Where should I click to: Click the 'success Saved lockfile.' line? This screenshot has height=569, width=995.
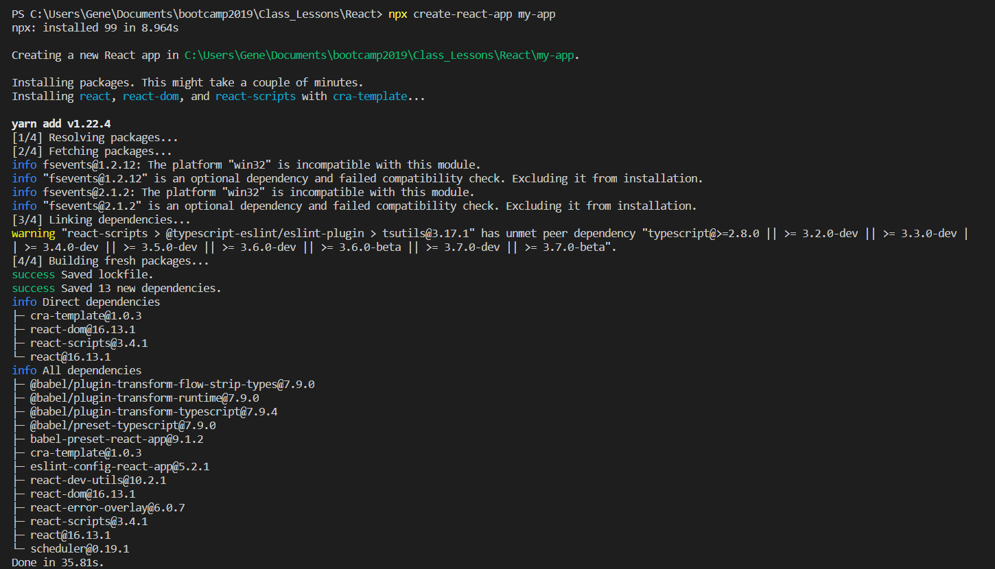(x=82, y=275)
